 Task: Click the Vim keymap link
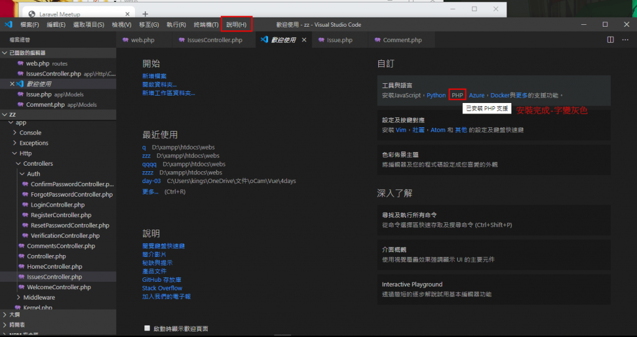401,130
